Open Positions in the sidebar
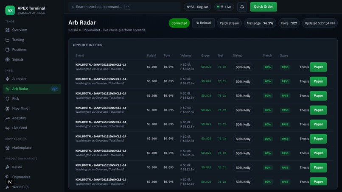 point(32,50)
